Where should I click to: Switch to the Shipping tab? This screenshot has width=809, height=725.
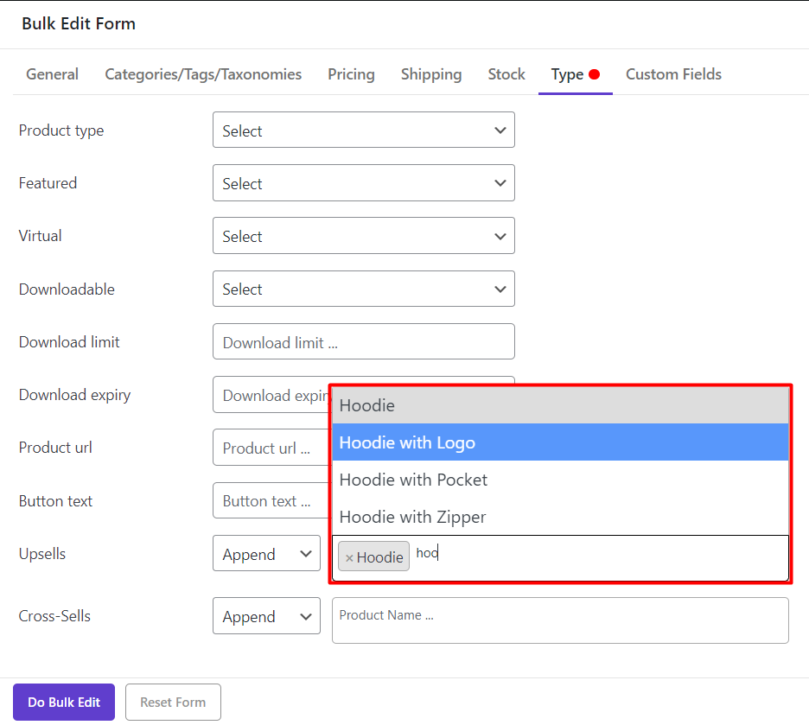(431, 74)
